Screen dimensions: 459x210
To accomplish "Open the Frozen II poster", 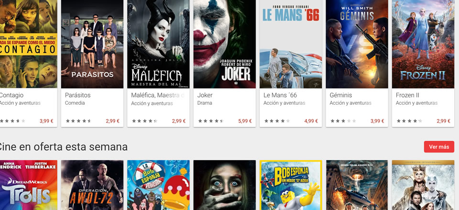I will 423,44.
